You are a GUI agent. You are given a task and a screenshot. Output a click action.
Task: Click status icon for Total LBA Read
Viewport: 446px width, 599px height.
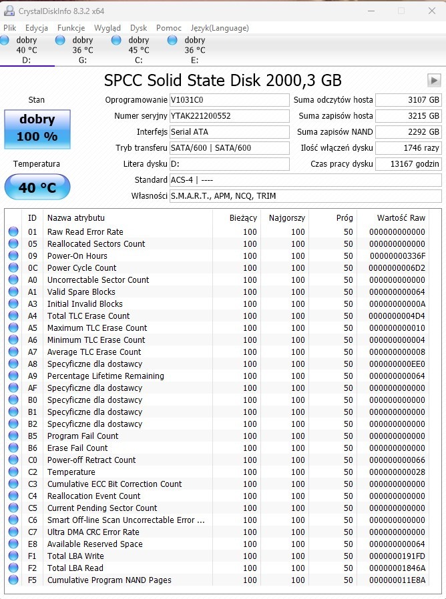[x=13, y=568]
